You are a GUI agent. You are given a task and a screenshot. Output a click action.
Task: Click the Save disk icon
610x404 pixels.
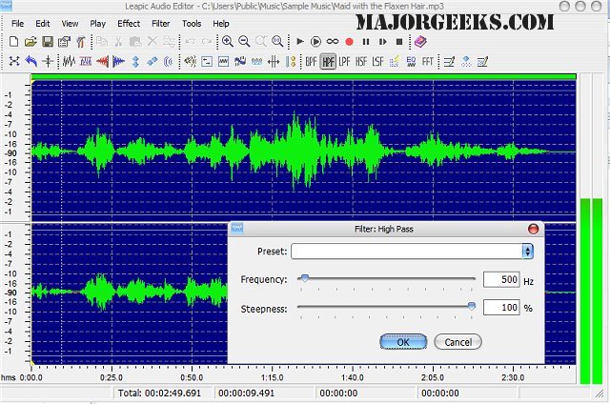click(x=47, y=42)
